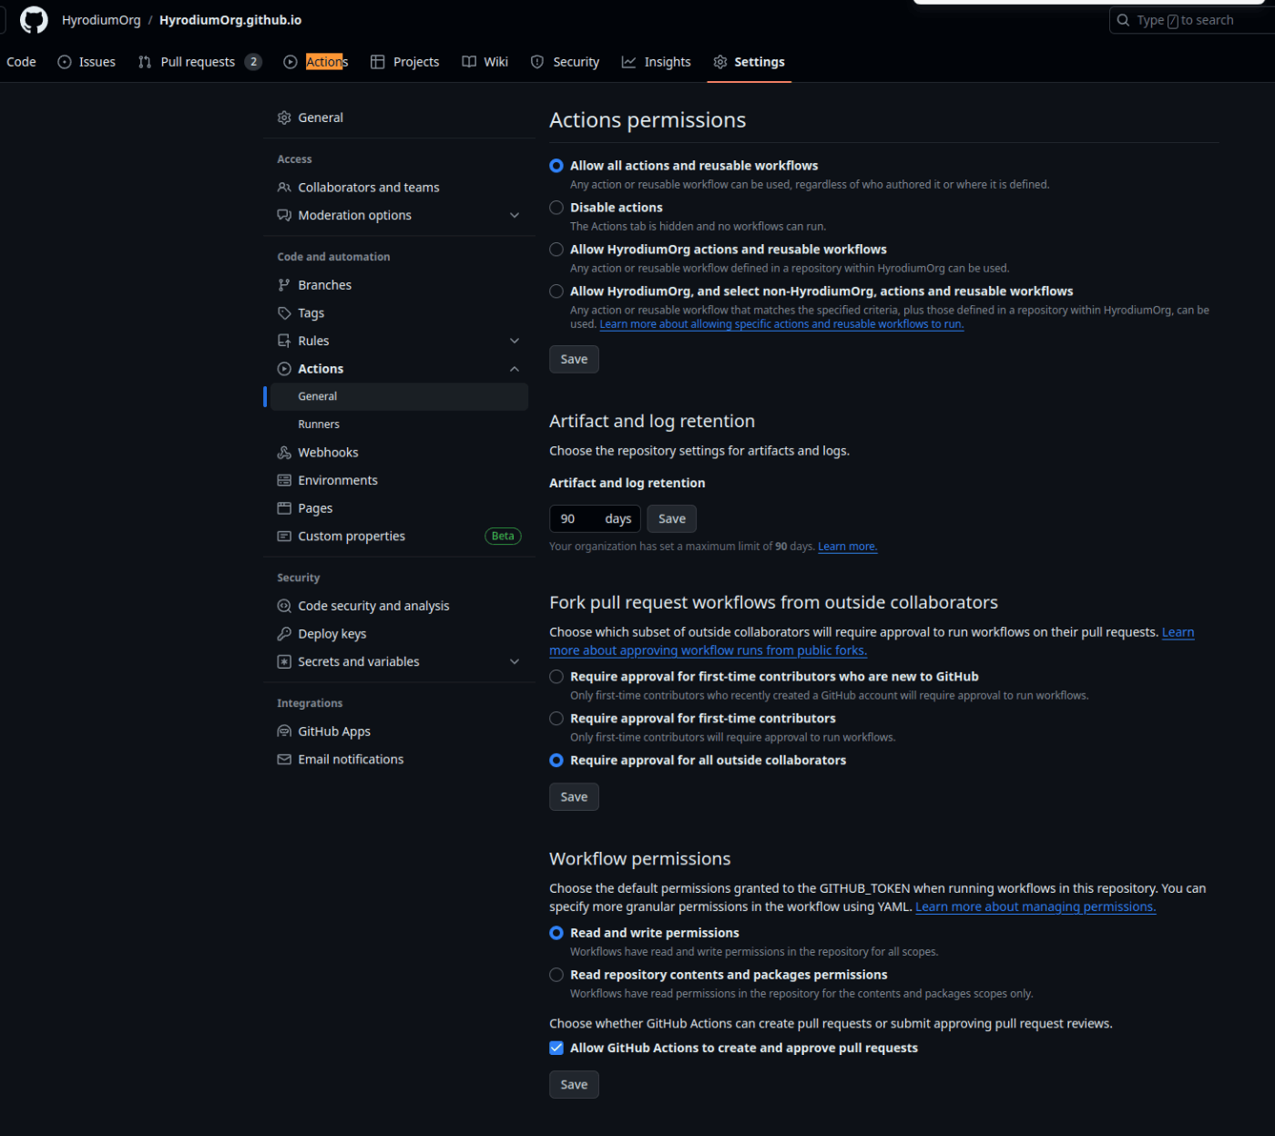Select Read repository contents and packages permissions

pyautogui.click(x=556, y=975)
